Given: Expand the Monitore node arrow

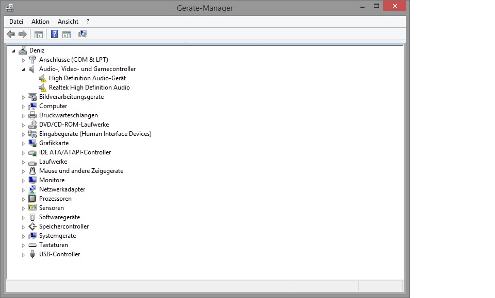Looking at the screenshot, I should 23,181.
